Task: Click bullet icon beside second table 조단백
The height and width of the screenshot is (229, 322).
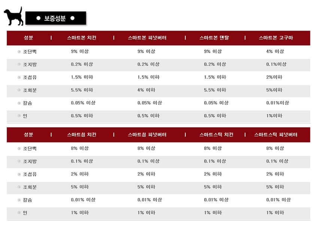Action: [19, 149]
